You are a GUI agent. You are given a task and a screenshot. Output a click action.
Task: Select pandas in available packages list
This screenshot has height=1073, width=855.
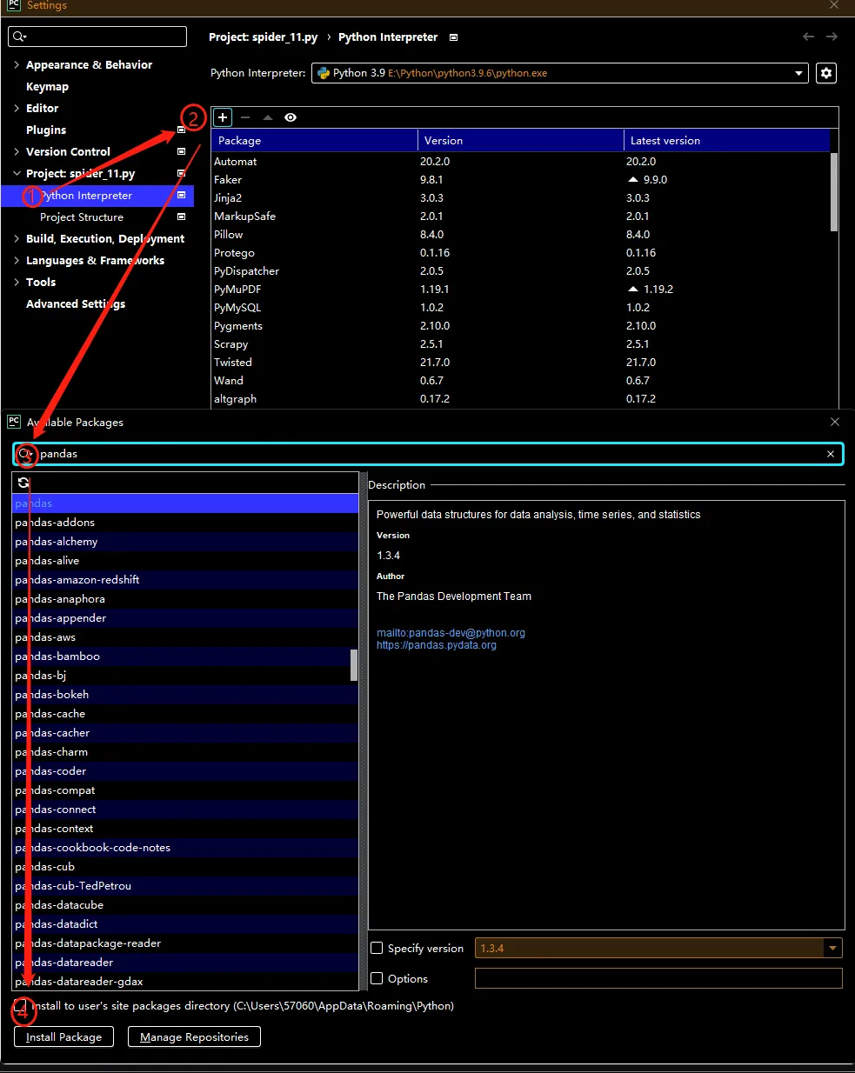point(185,503)
